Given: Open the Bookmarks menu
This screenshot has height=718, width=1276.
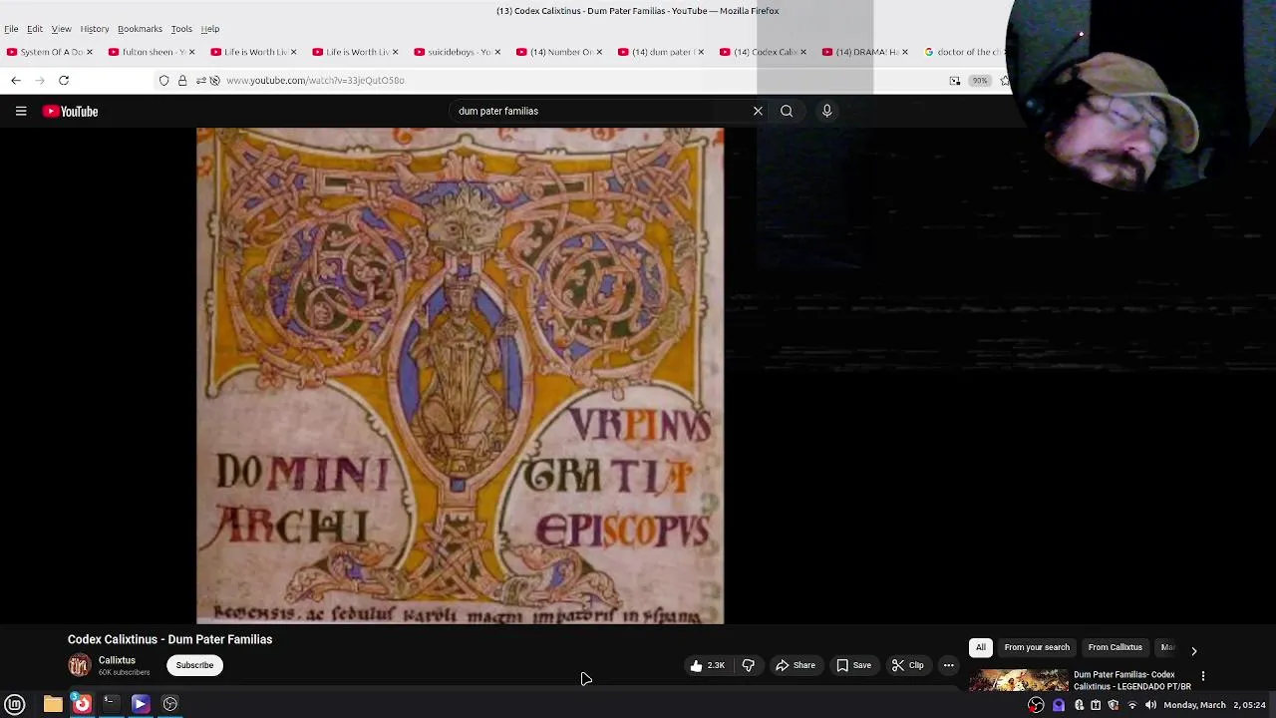Looking at the screenshot, I should pos(140,29).
